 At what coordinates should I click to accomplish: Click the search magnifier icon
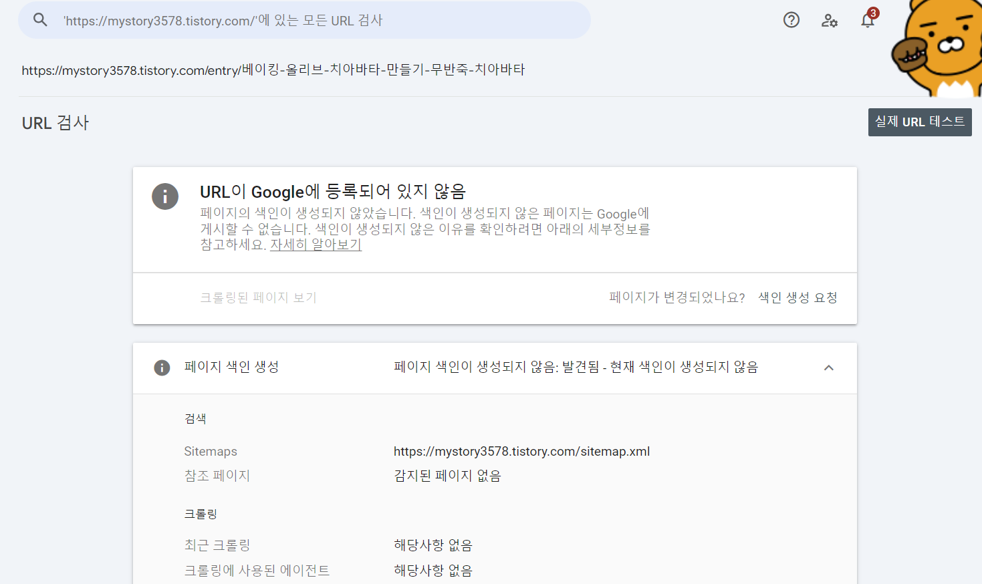[x=40, y=20]
